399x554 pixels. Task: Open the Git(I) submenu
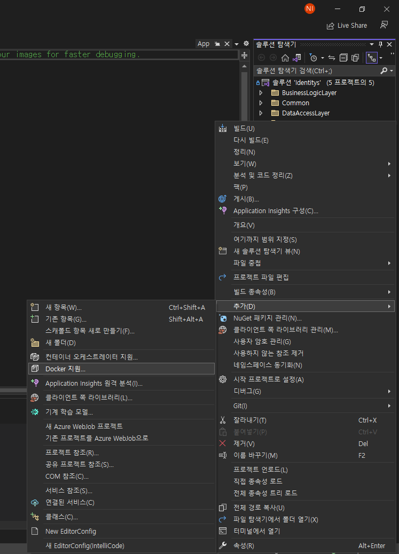tap(306, 406)
